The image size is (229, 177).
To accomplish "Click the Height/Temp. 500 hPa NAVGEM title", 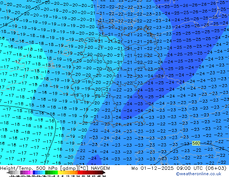I will (x=55, y=168).
